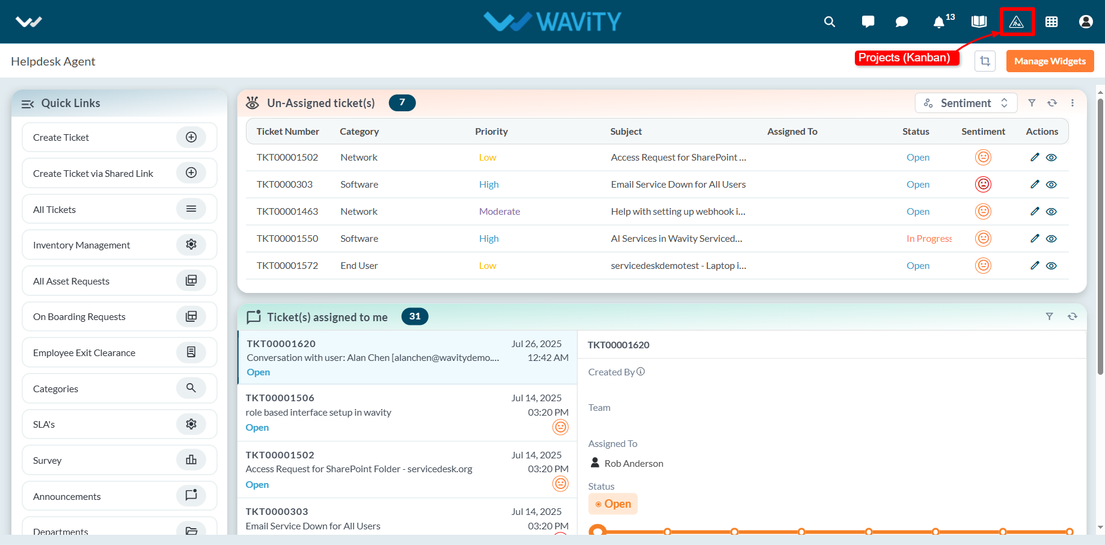Click the assigned tickets count badge 31
Image resolution: width=1105 pixels, height=545 pixels.
[x=415, y=316]
